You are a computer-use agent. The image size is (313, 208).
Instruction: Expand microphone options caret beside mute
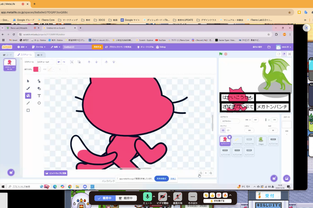tap(154, 197)
